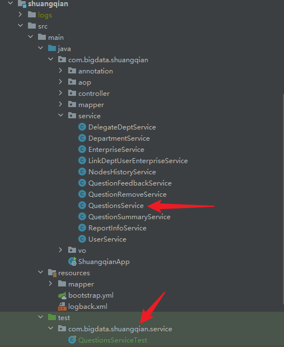Click the blue java source folder icon

[x=52, y=48]
